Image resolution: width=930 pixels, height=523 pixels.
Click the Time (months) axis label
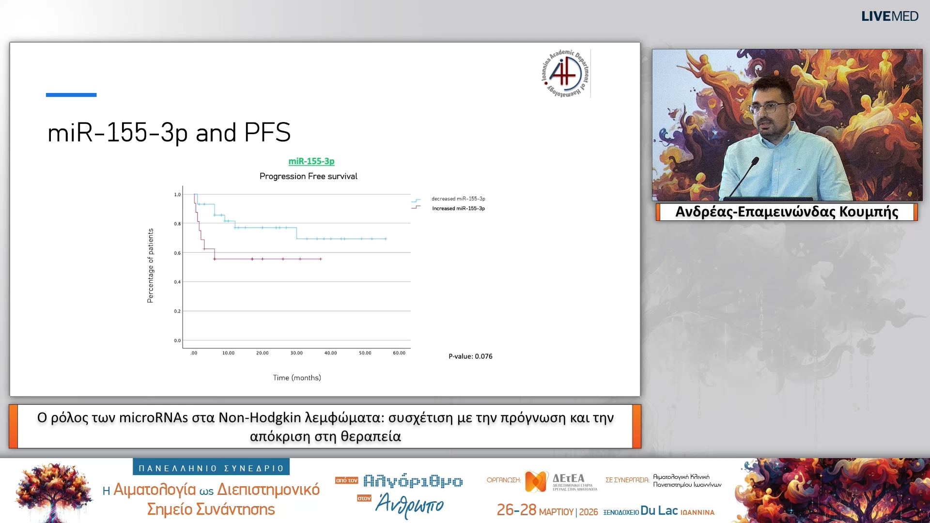click(x=296, y=378)
